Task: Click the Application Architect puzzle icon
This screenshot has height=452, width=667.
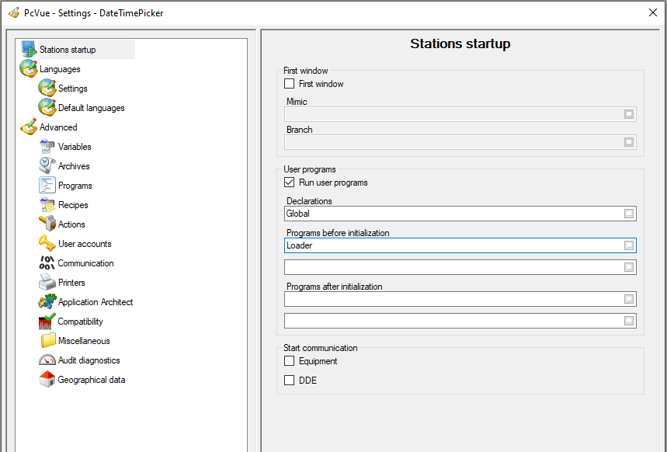Action: point(47,302)
